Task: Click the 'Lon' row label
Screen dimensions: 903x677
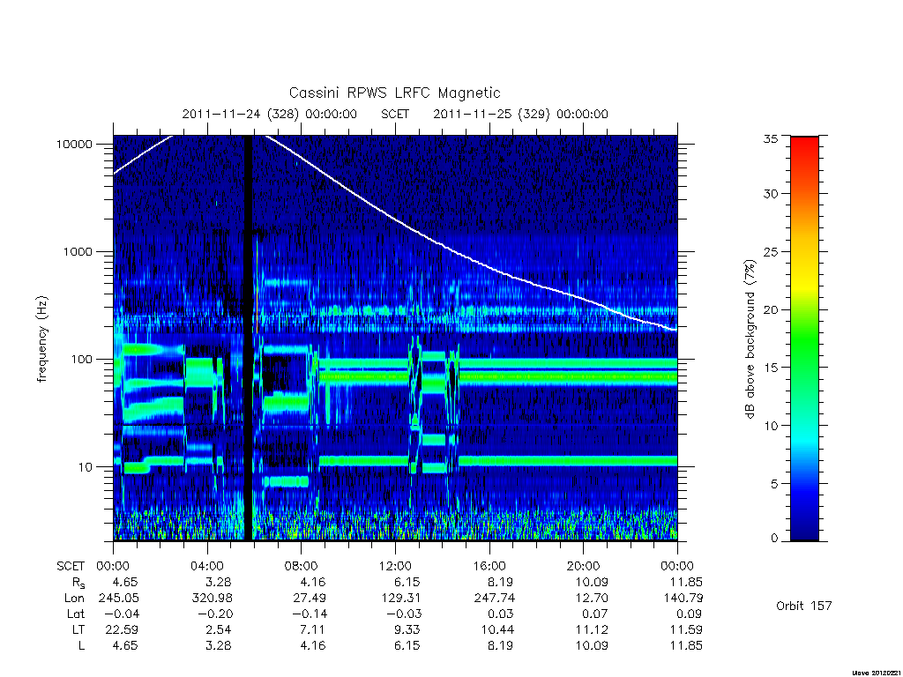Action: point(74,599)
